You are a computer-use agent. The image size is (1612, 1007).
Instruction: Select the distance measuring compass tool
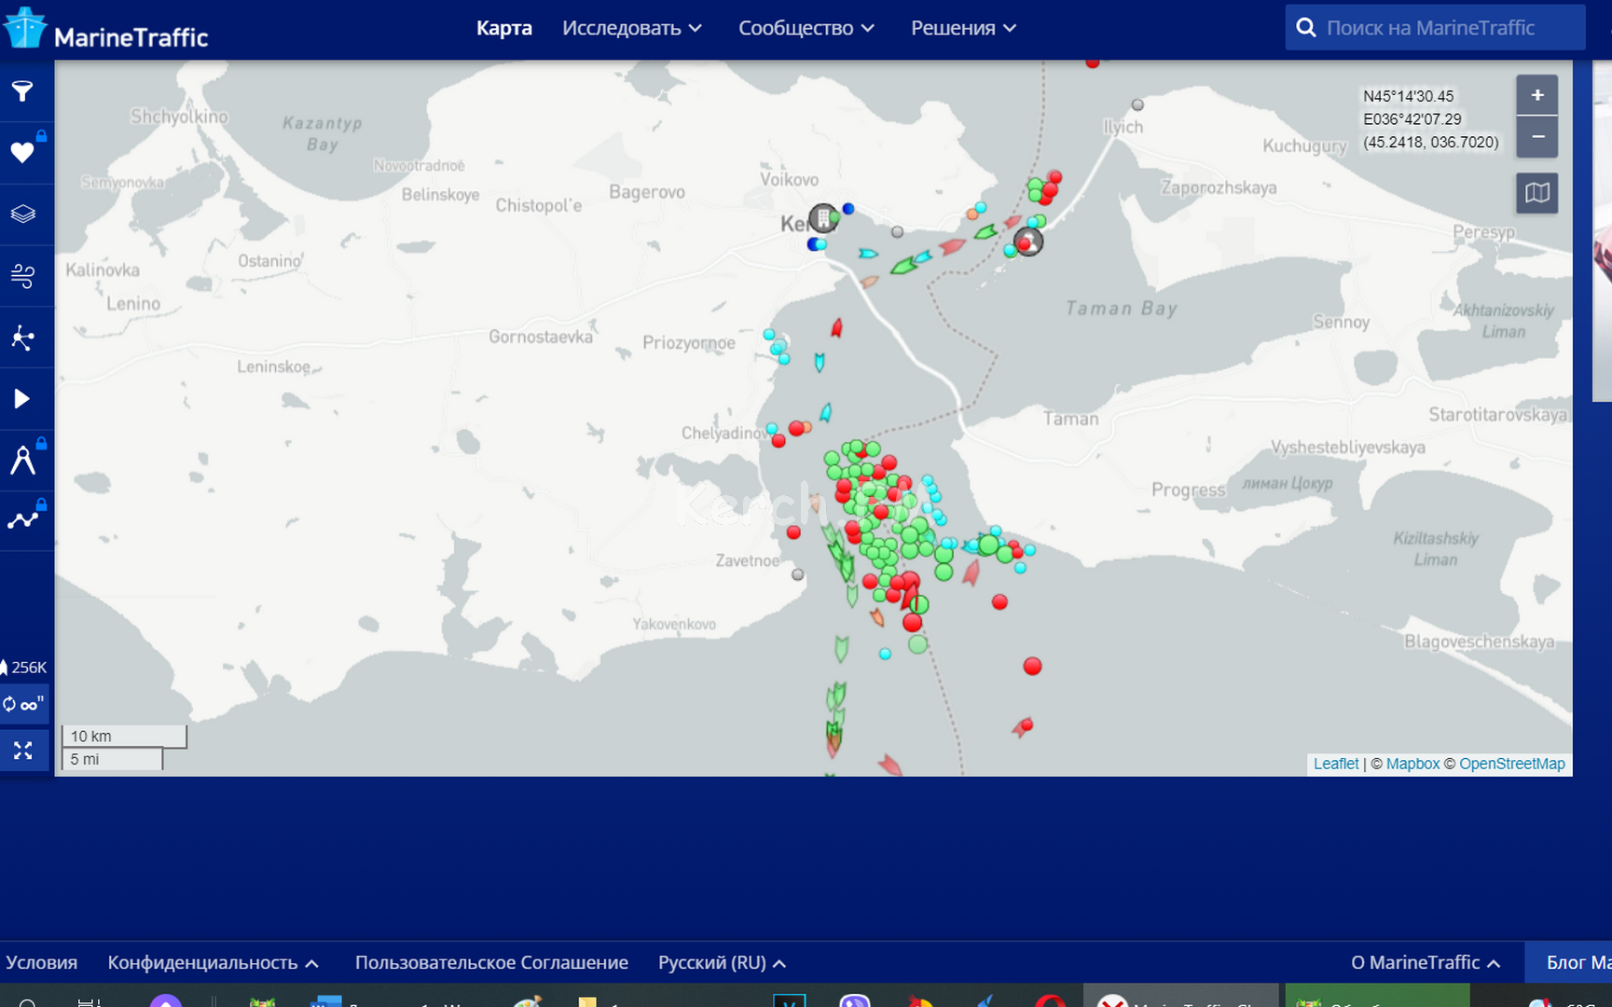(22, 461)
